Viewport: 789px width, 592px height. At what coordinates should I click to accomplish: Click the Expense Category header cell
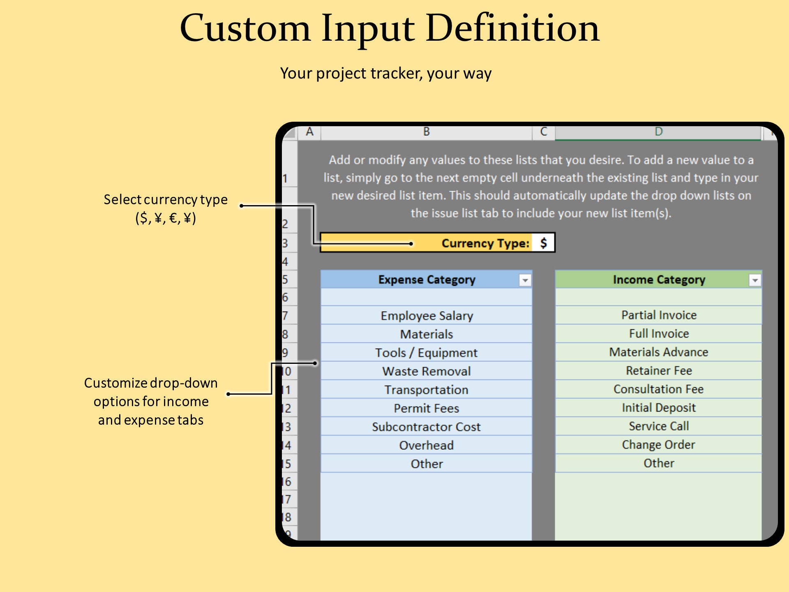[426, 280]
